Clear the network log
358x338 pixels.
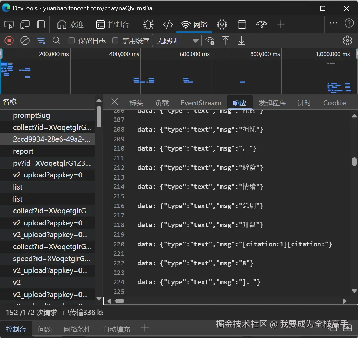point(25,41)
